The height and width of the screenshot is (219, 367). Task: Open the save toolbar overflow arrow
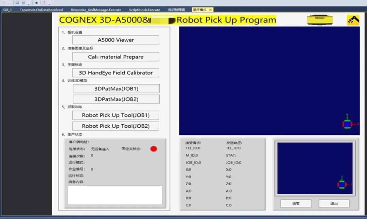[28, 4]
